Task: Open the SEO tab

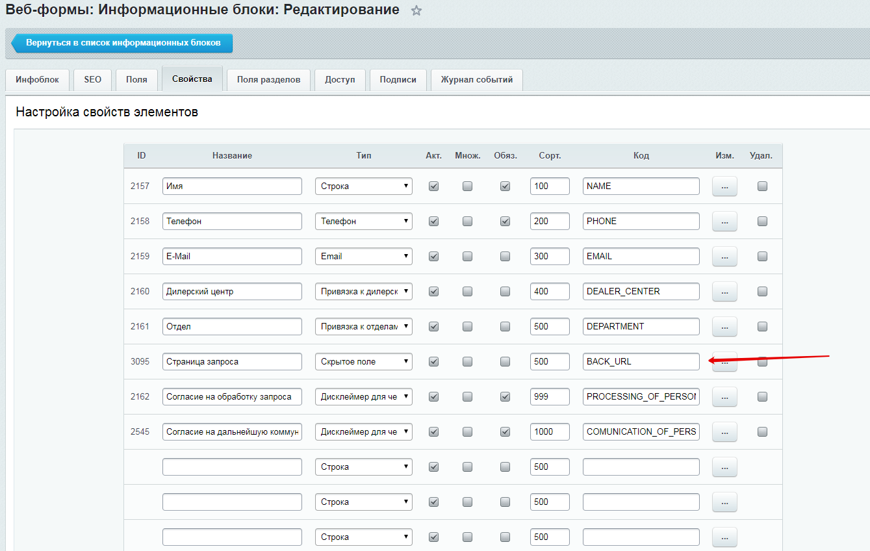Action: point(92,79)
